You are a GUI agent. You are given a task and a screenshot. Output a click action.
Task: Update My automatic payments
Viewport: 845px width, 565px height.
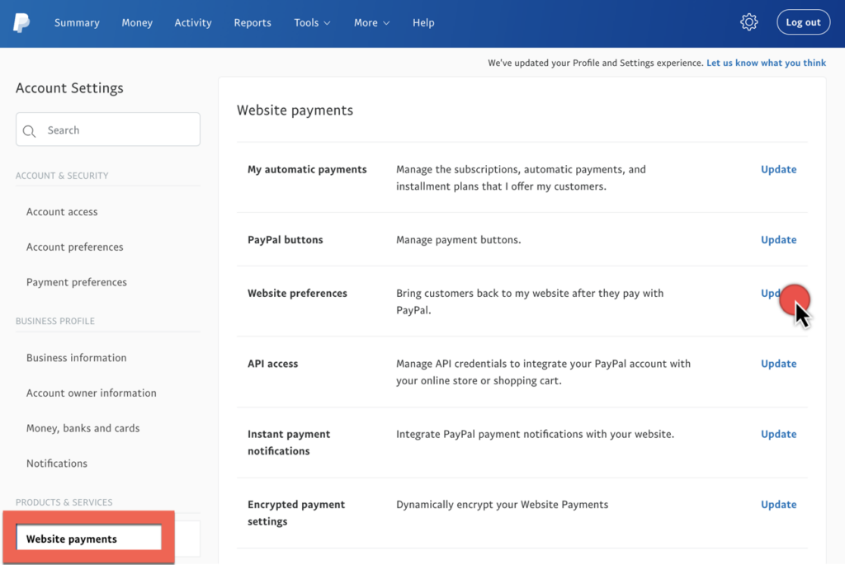(778, 169)
